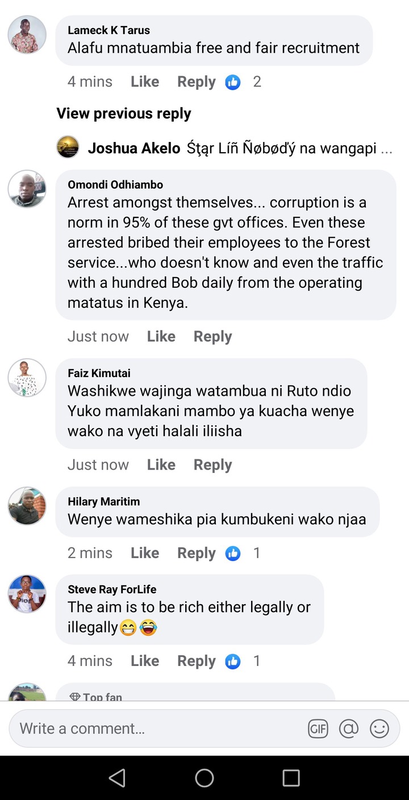Open Faiz Kimutai's profile picture
This screenshot has width=409, height=800.
(27, 377)
